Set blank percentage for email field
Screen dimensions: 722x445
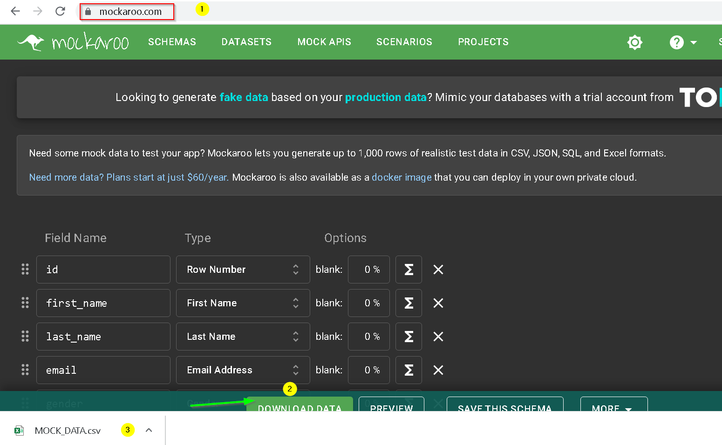pyautogui.click(x=369, y=370)
